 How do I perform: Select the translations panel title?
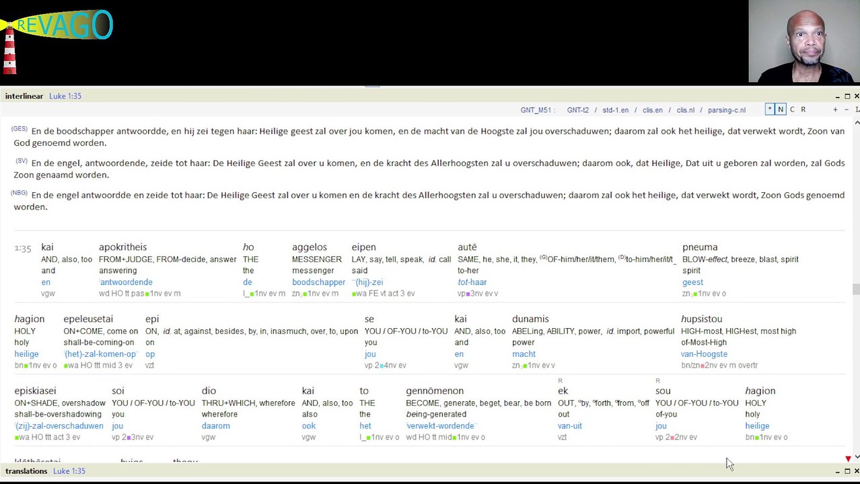[x=26, y=471]
